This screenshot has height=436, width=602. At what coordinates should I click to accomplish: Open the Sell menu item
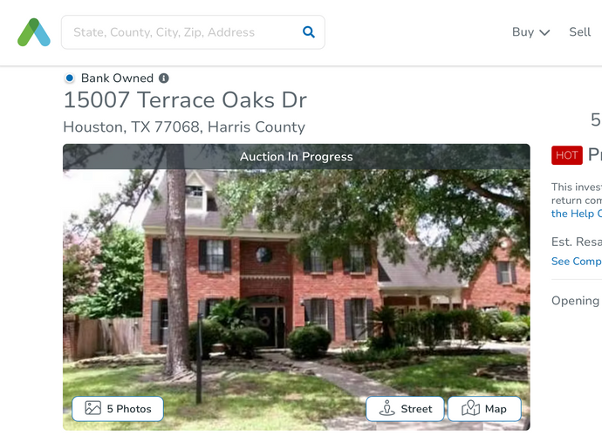(579, 32)
